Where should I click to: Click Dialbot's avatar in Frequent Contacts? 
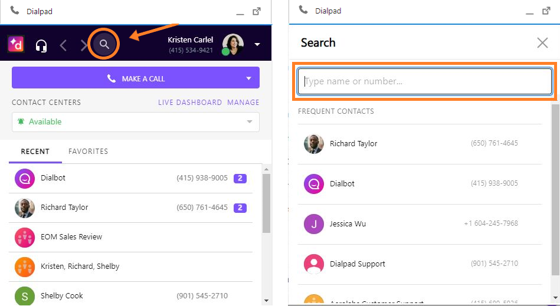click(x=313, y=184)
